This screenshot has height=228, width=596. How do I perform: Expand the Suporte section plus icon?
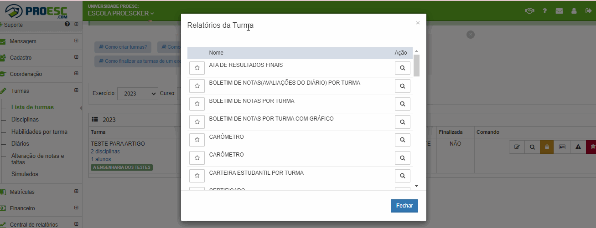click(x=76, y=24)
